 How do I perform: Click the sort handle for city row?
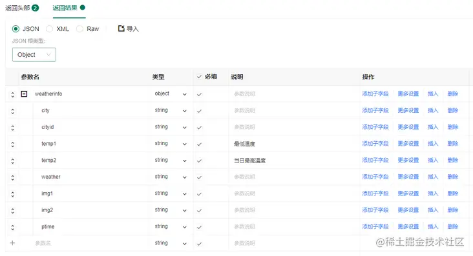[13, 111]
